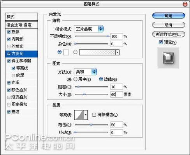
Task: Toggle the 描边 stroke checkbox
Action: click(9, 112)
